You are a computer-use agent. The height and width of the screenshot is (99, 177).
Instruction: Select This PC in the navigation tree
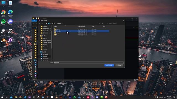point(44,52)
